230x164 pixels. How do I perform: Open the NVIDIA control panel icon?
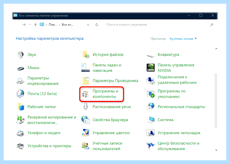point(151,68)
